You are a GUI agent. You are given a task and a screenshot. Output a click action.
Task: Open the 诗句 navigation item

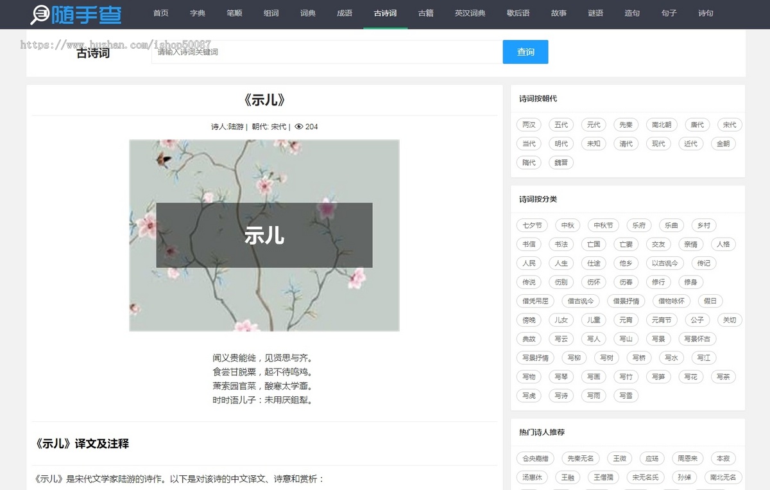(x=706, y=13)
